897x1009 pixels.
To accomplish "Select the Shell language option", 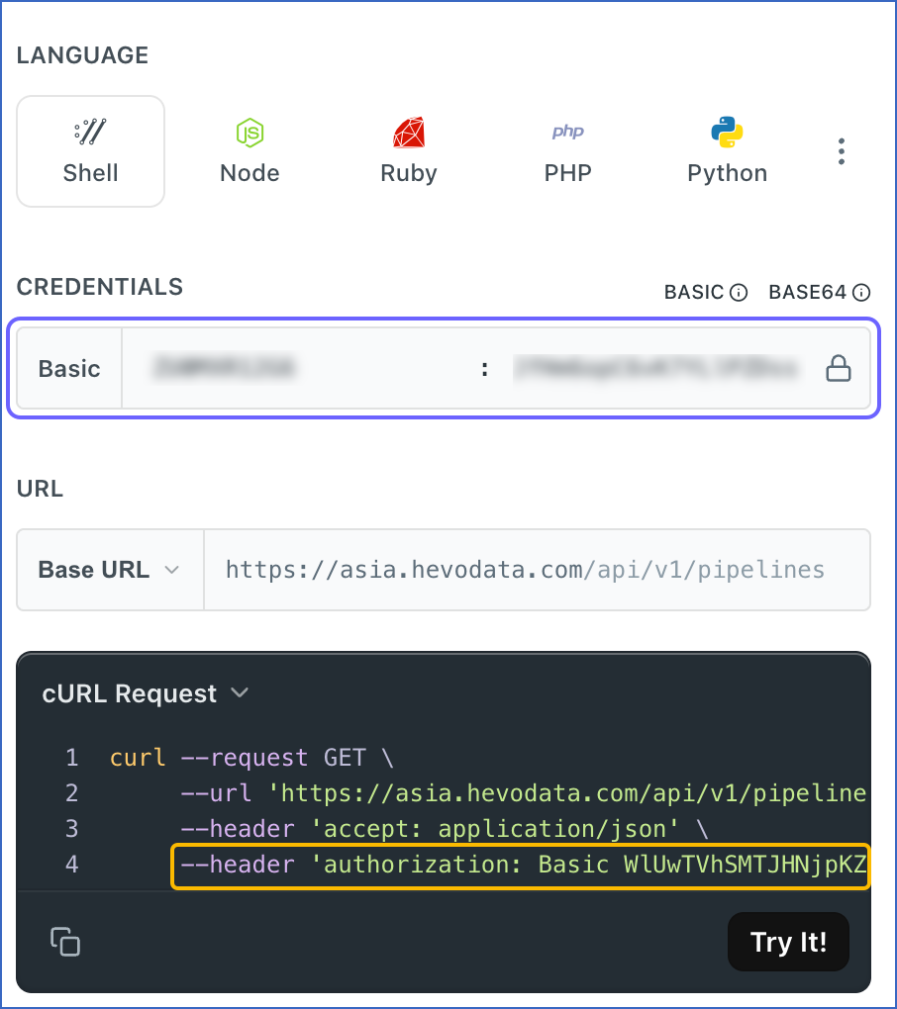I will click(x=90, y=152).
